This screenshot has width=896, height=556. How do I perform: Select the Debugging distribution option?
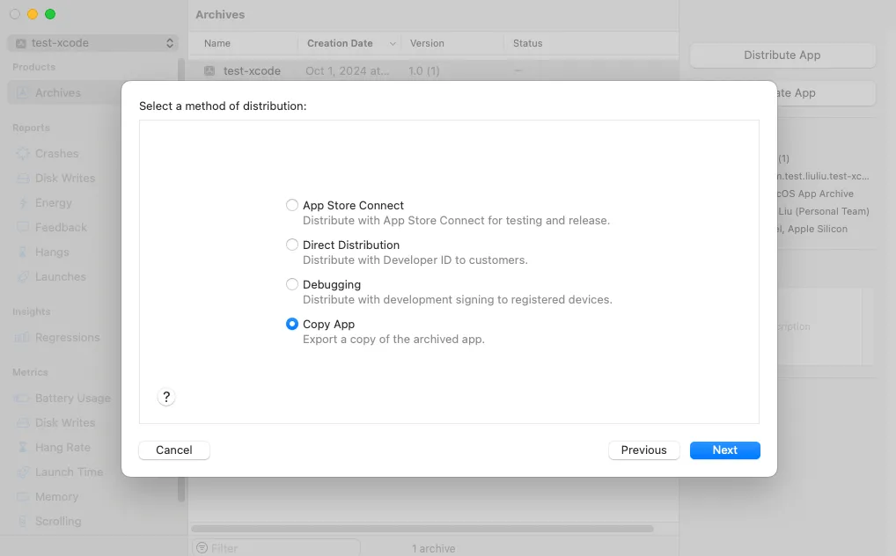(291, 284)
